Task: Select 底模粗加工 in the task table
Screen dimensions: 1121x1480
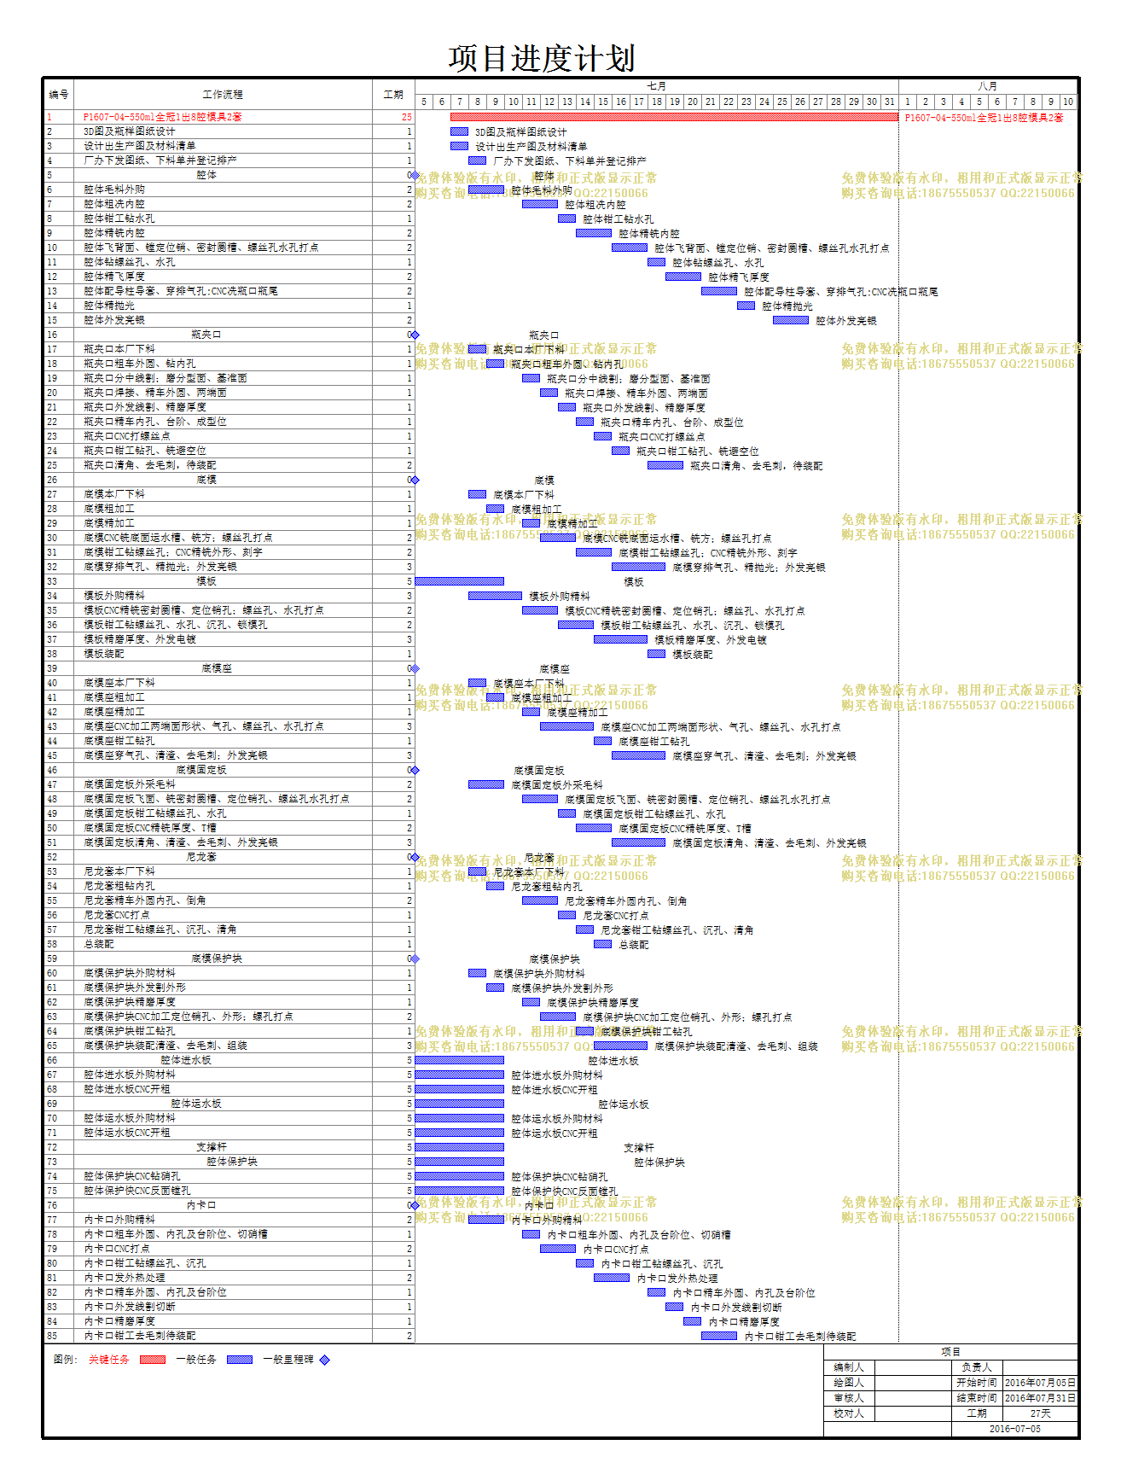Action: (x=109, y=509)
